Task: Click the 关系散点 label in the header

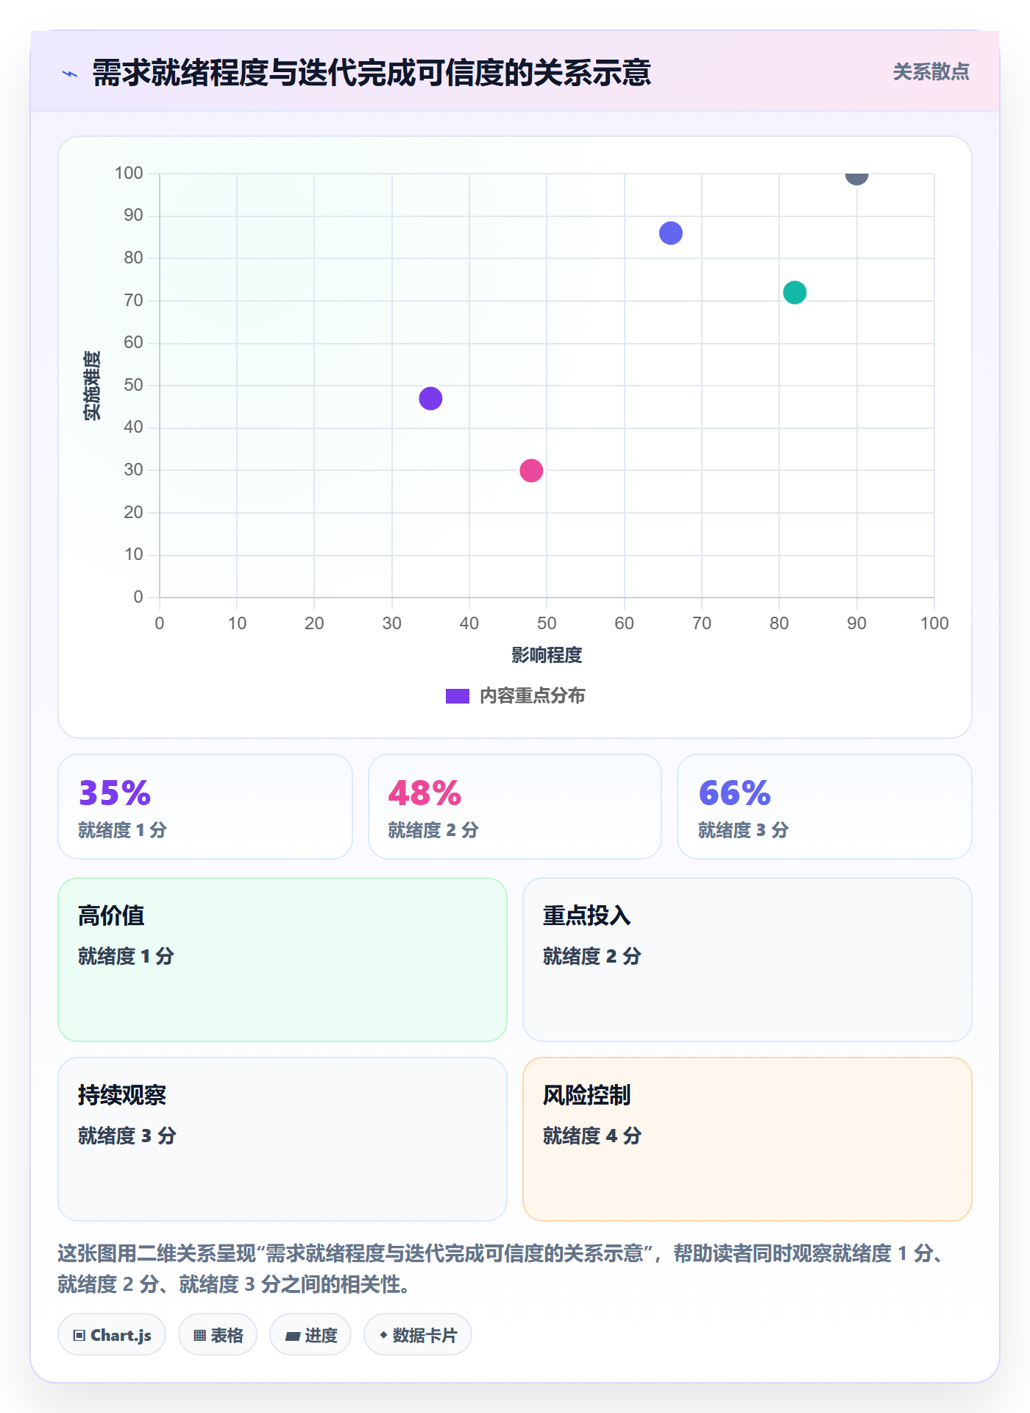Action: pyautogui.click(x=931, y=72)
